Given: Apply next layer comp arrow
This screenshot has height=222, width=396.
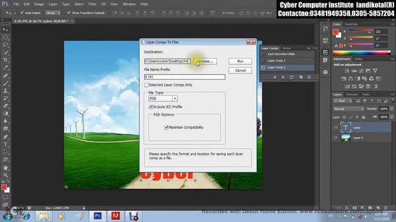Looking at the screenshot, I should pos(283,77).
